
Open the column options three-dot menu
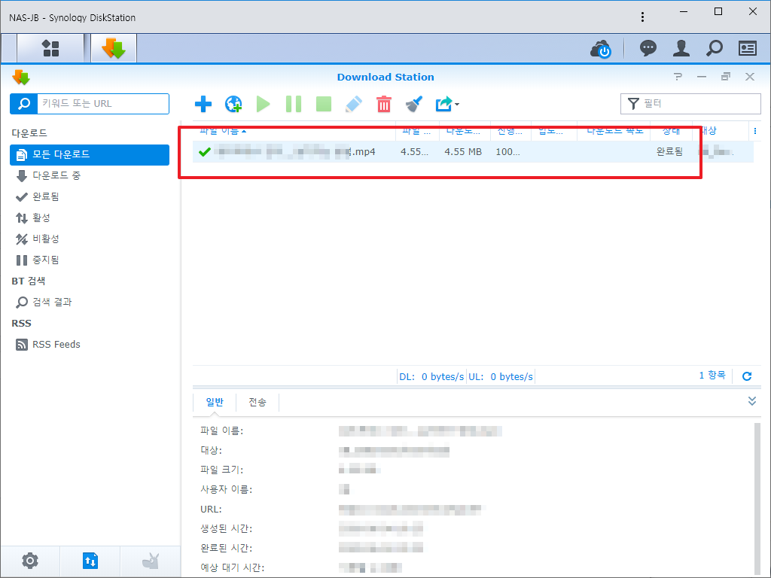point(754,131)
